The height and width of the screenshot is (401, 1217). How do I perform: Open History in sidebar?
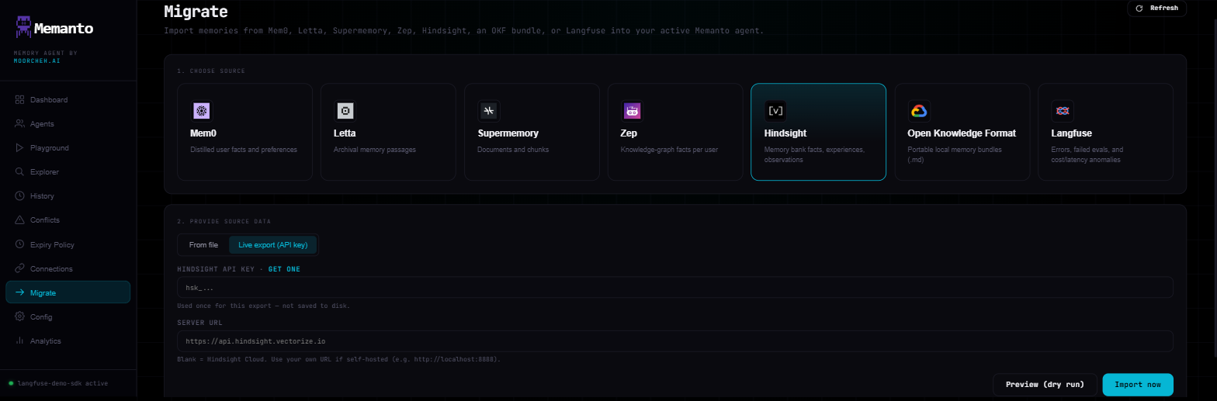(68, 196)
